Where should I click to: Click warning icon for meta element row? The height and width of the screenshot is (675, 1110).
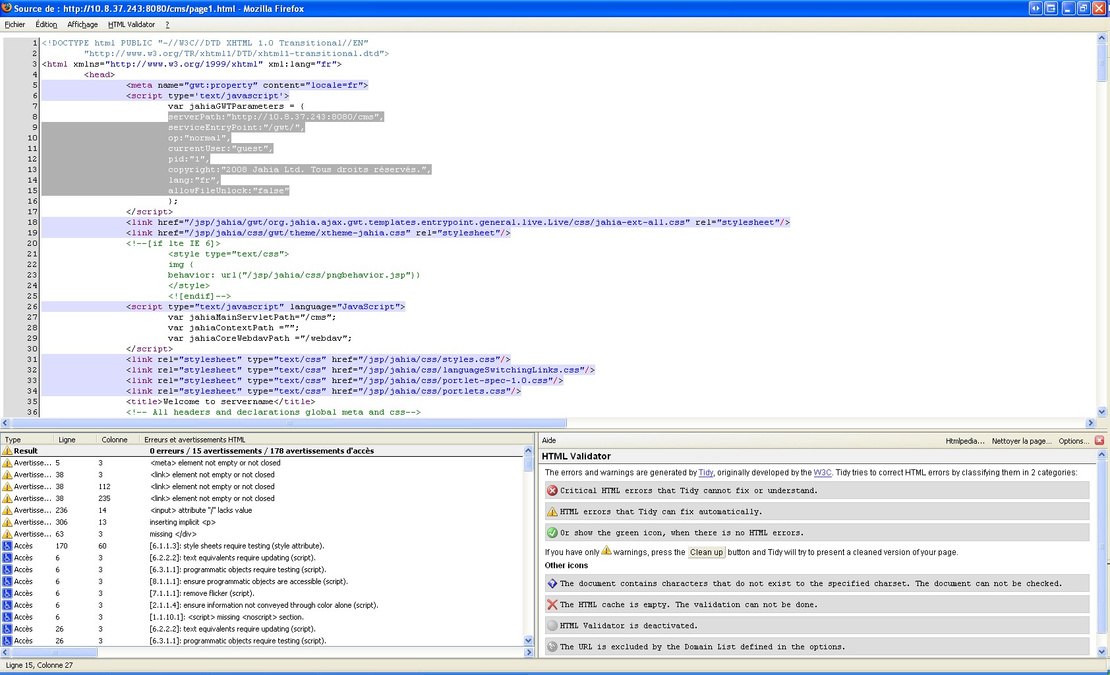click(7, 463)
